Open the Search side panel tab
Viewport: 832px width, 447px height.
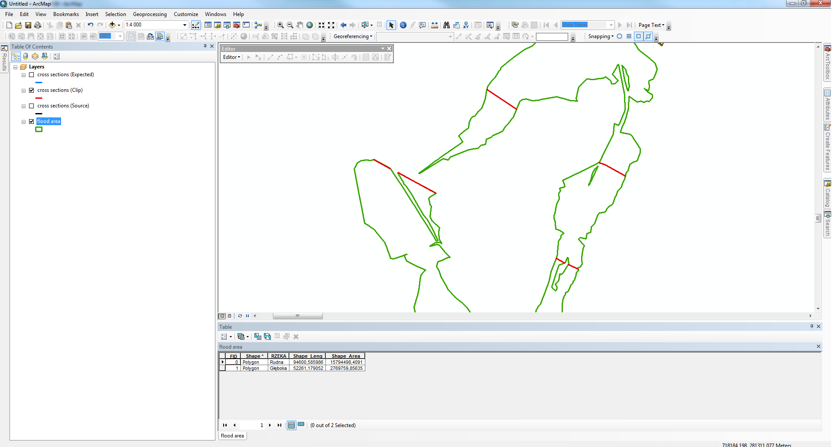pyautogui.click(x=827, y=224)
